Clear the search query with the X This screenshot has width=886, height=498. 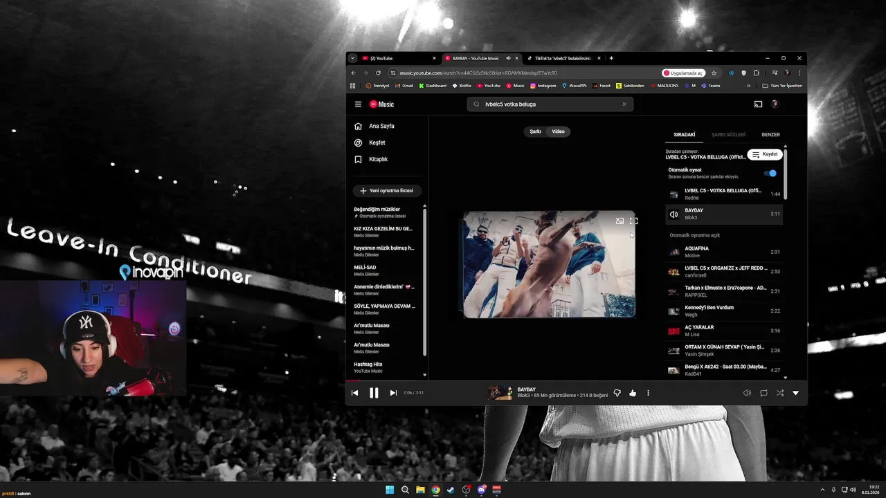click(x=624, y=104)
